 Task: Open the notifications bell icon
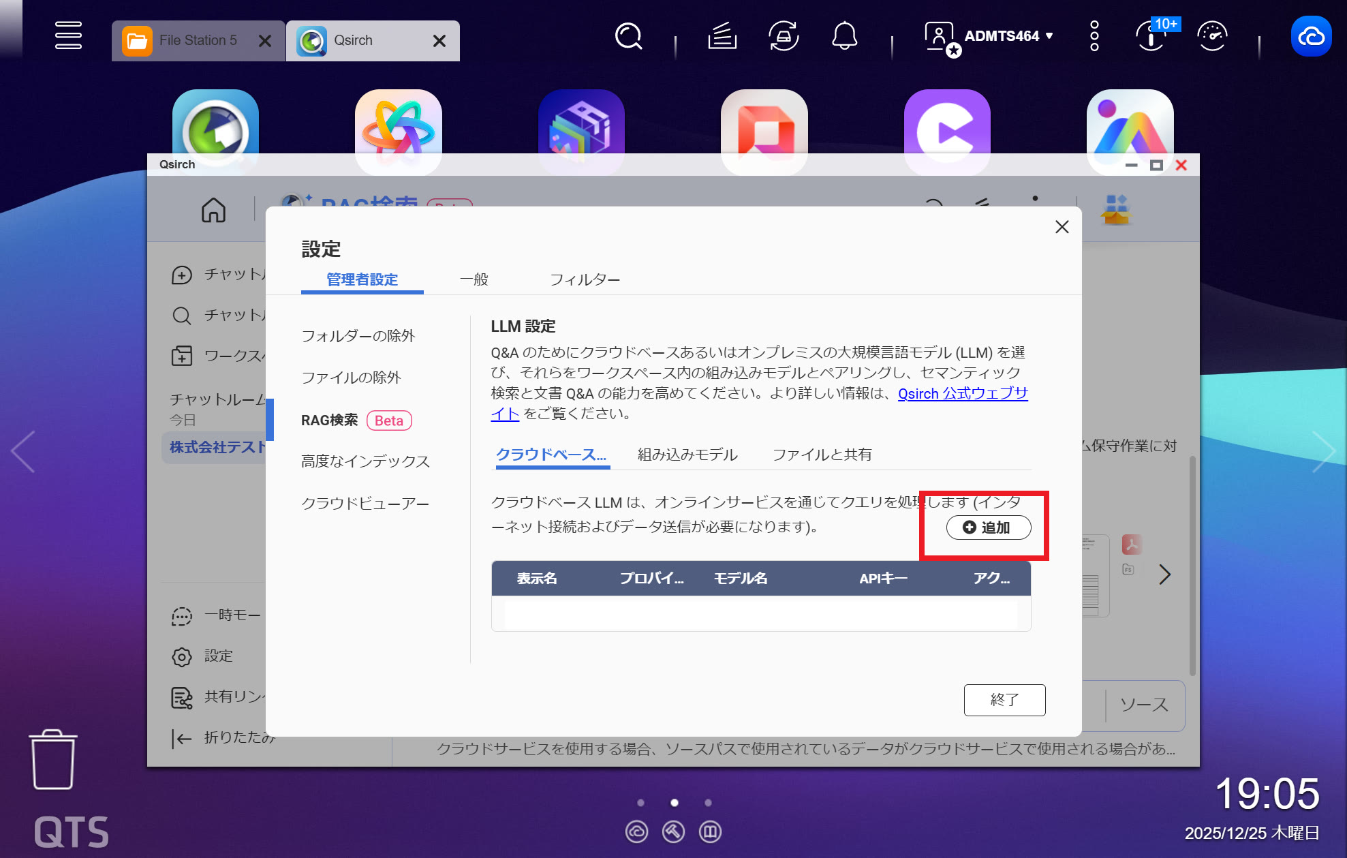tap(844, 35)
